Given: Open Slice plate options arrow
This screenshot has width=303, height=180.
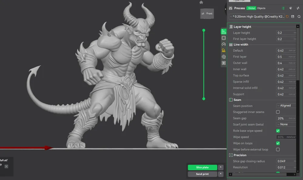Looking at the screenshot, I should coord(221,167).
